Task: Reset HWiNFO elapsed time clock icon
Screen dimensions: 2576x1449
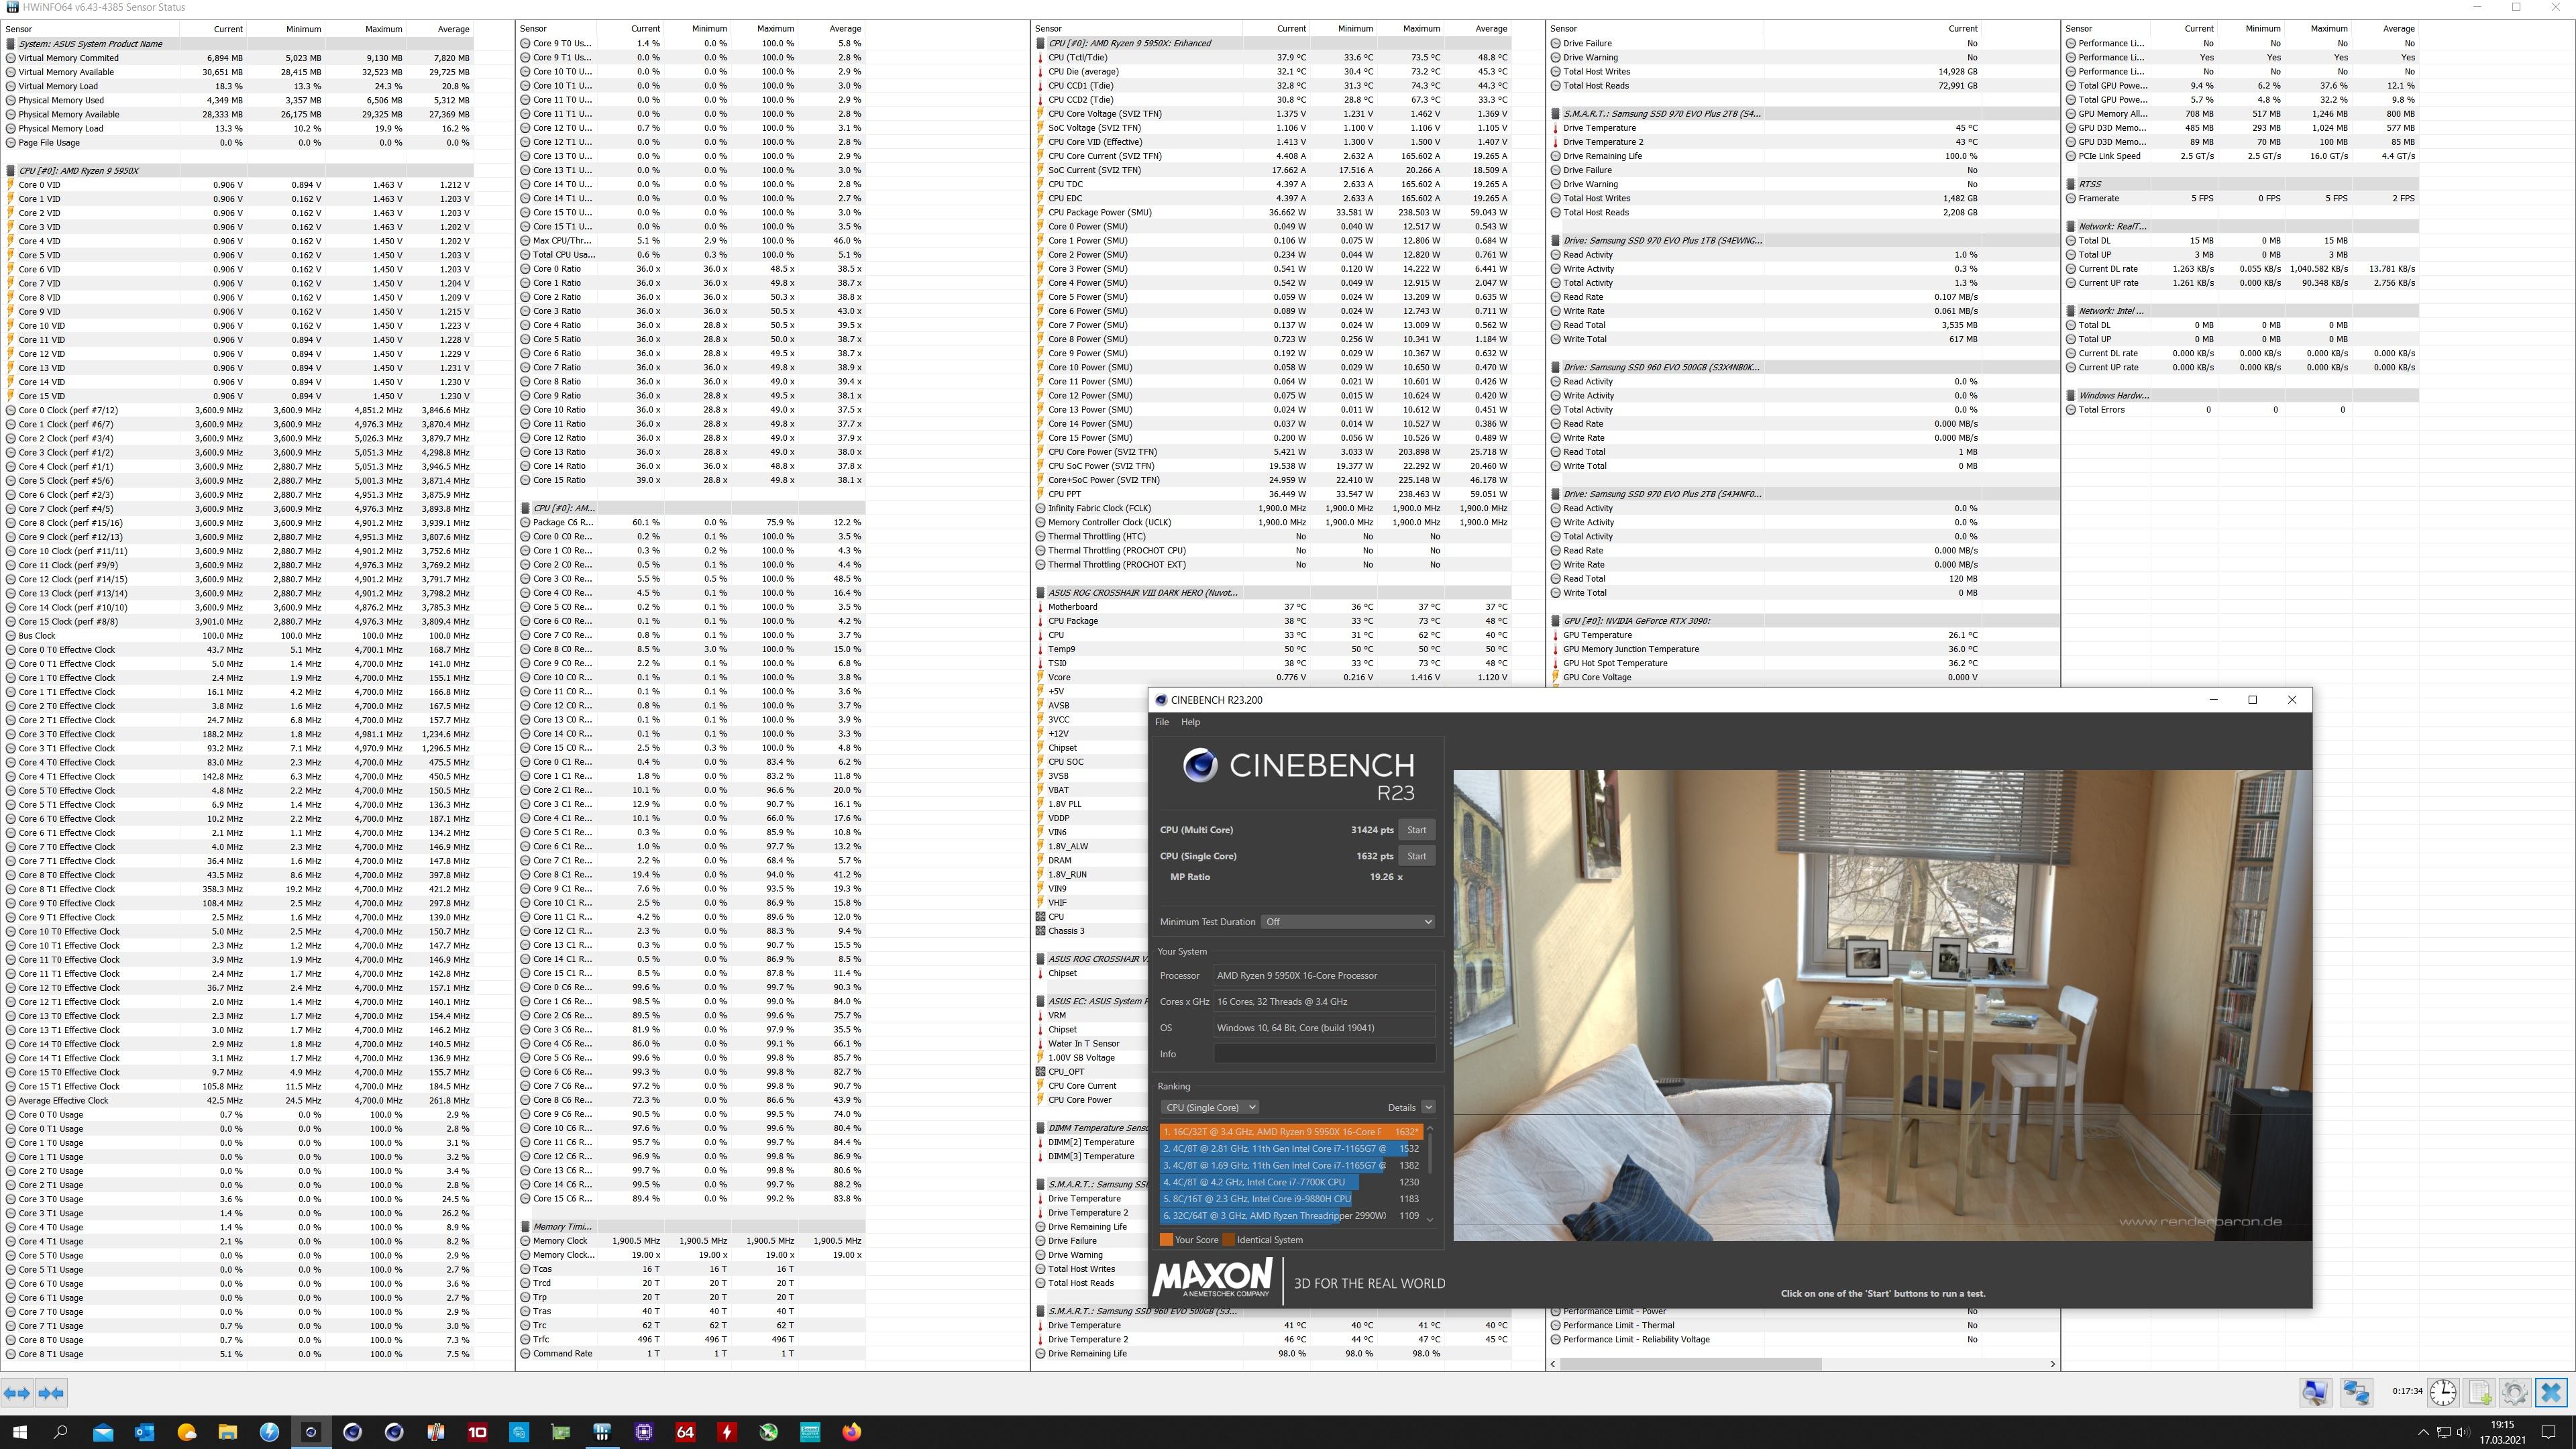Action: coord(2443,1392)
